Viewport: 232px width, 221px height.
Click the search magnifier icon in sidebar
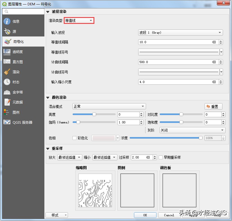pos(6,11)
